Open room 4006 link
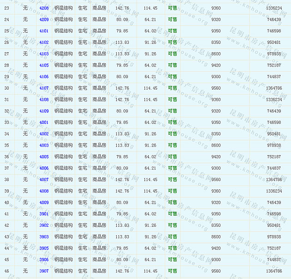Screen dimensions: 291x279 44,168
